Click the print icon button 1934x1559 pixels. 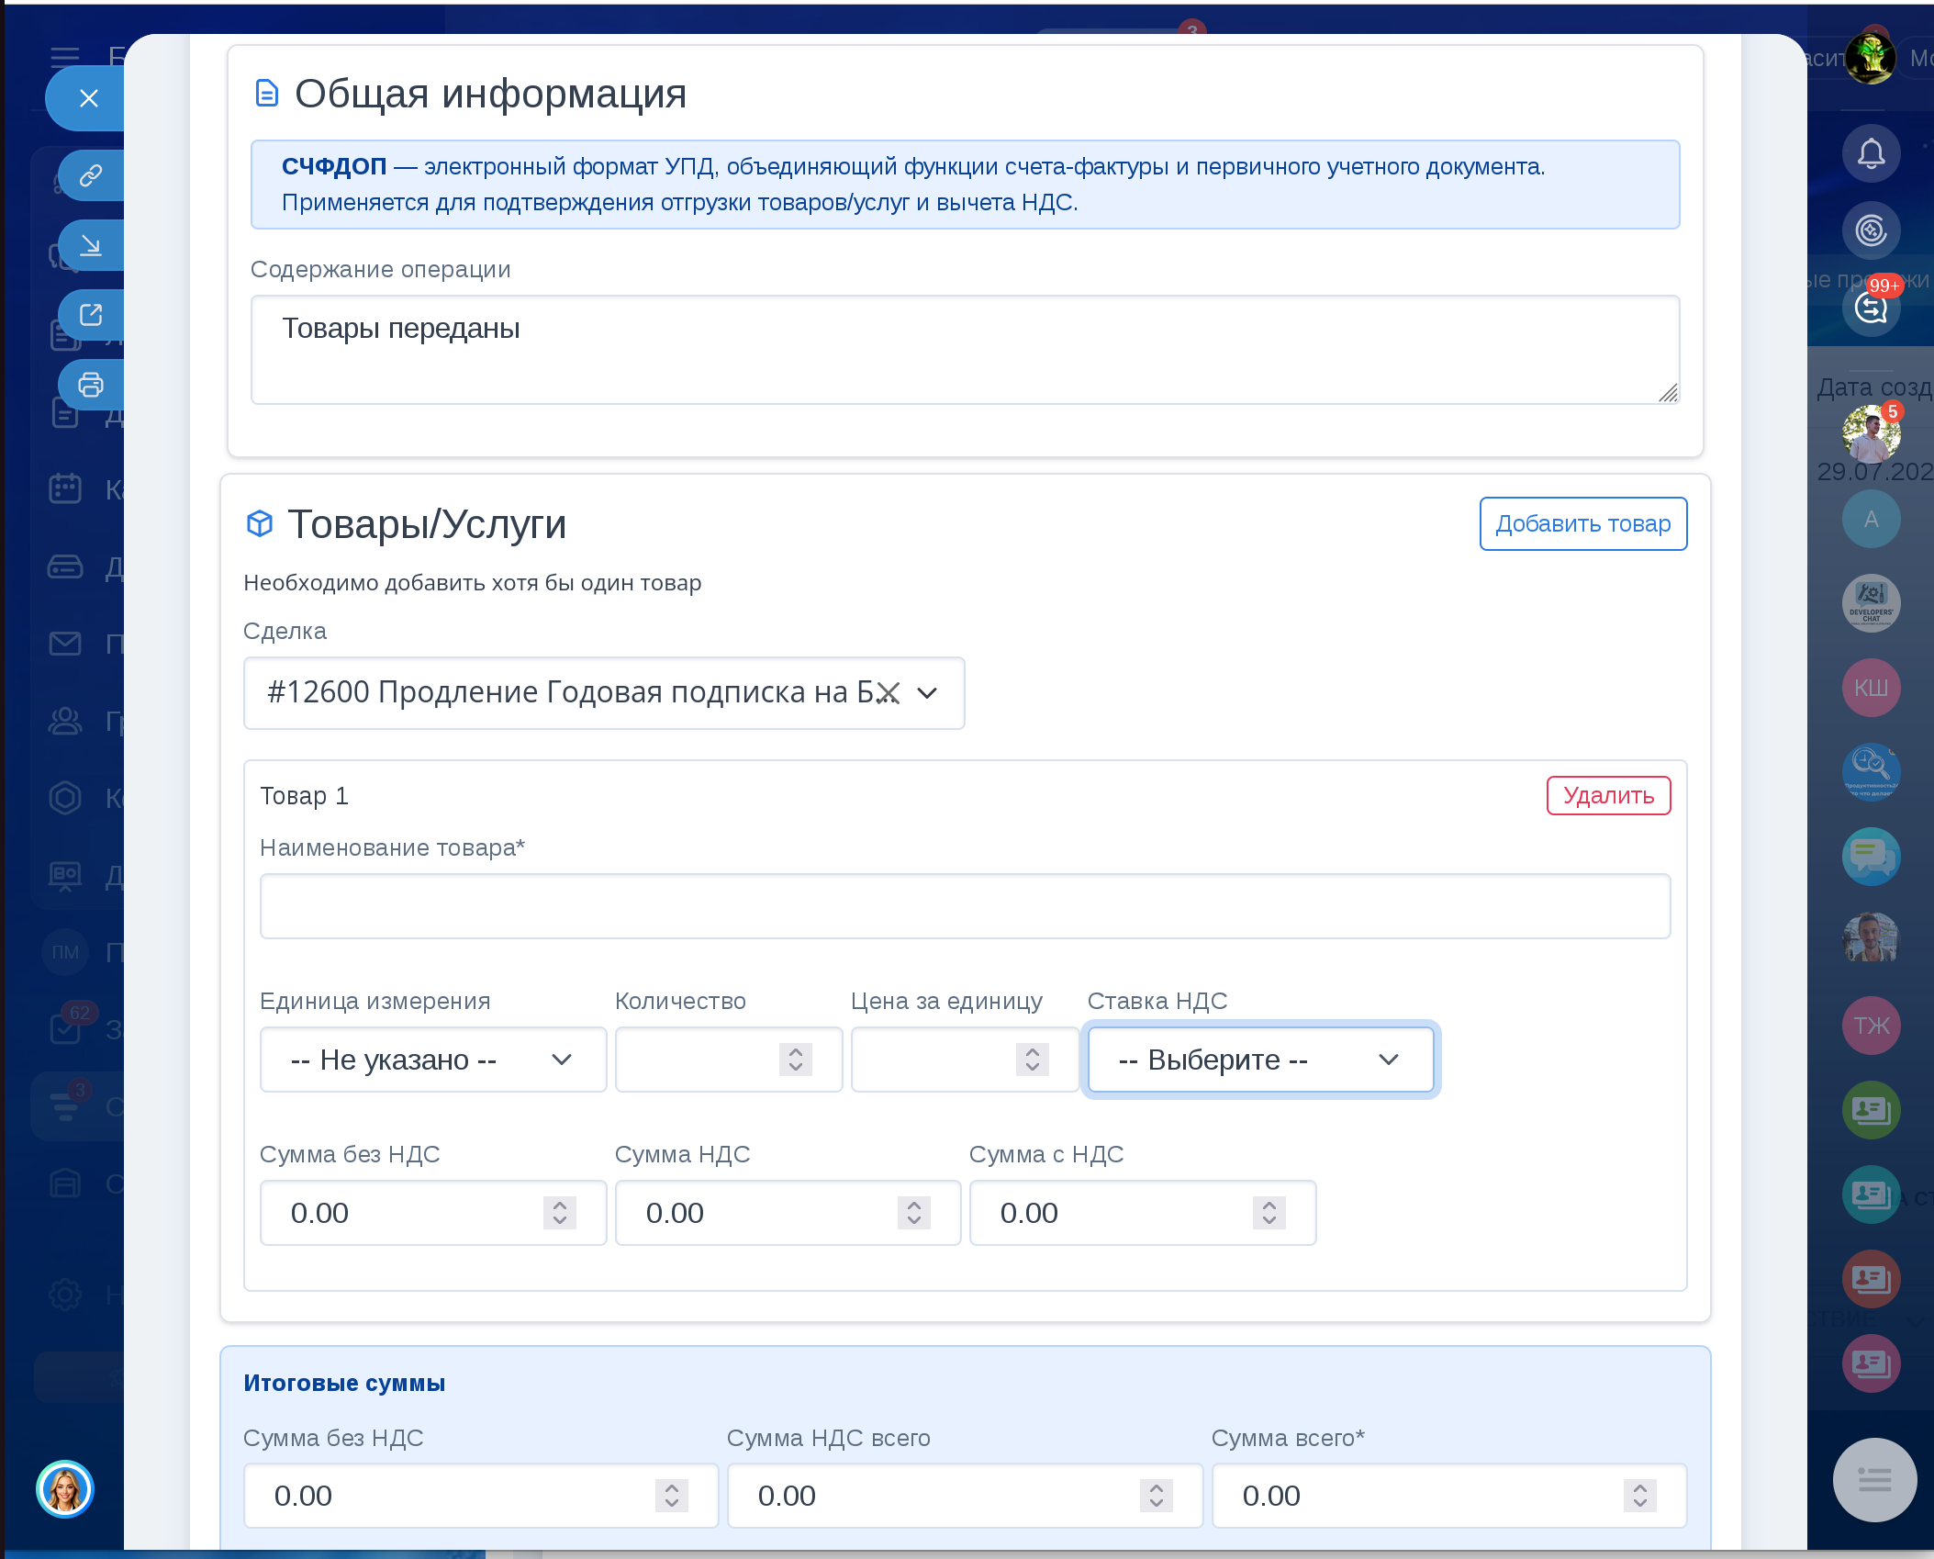90,385
